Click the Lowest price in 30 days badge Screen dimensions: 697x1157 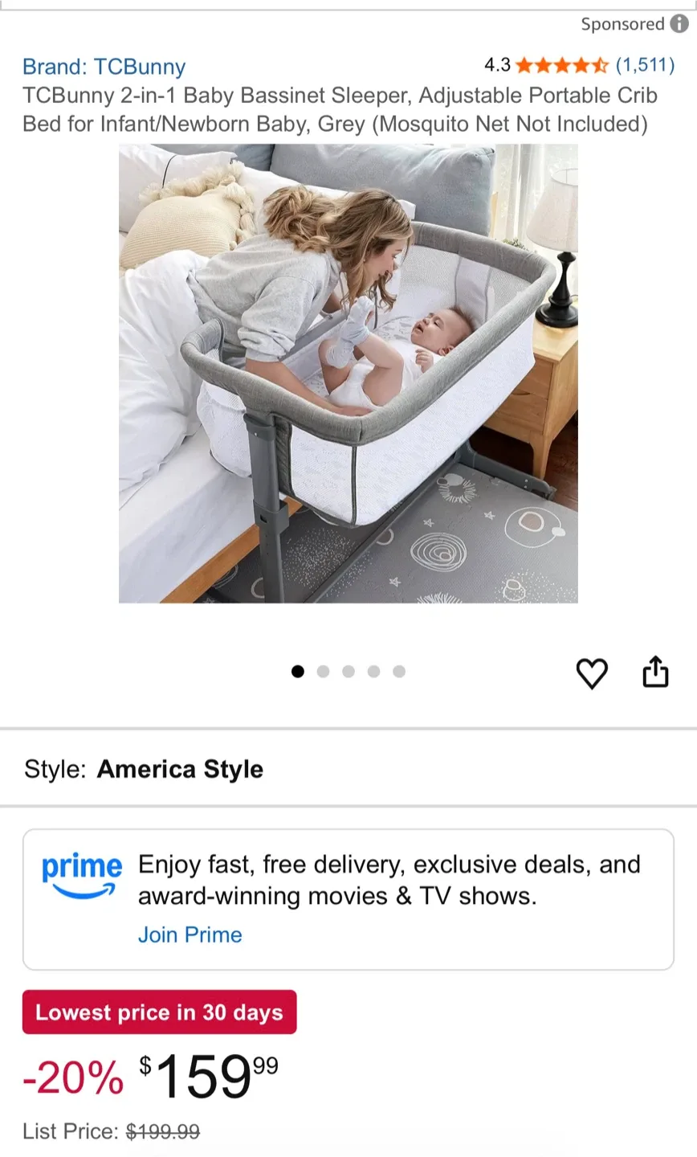pos(159,1012)
